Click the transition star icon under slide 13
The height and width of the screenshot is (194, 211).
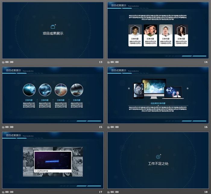point(3,62)
